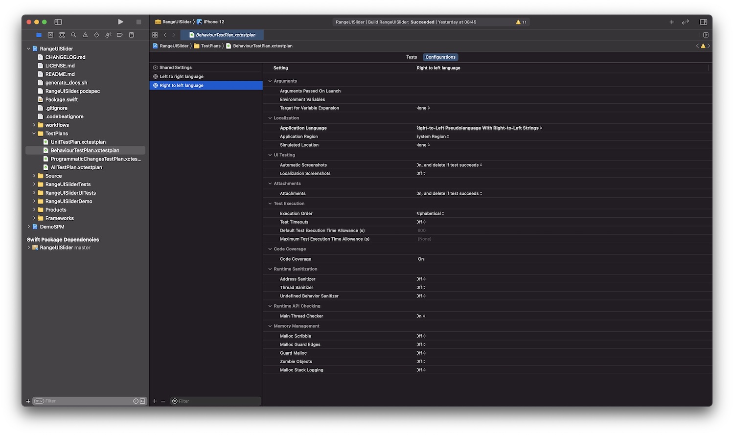Open Test Timeouts dropdown
The height and width of the screenshot is (435, 734).
421,222
